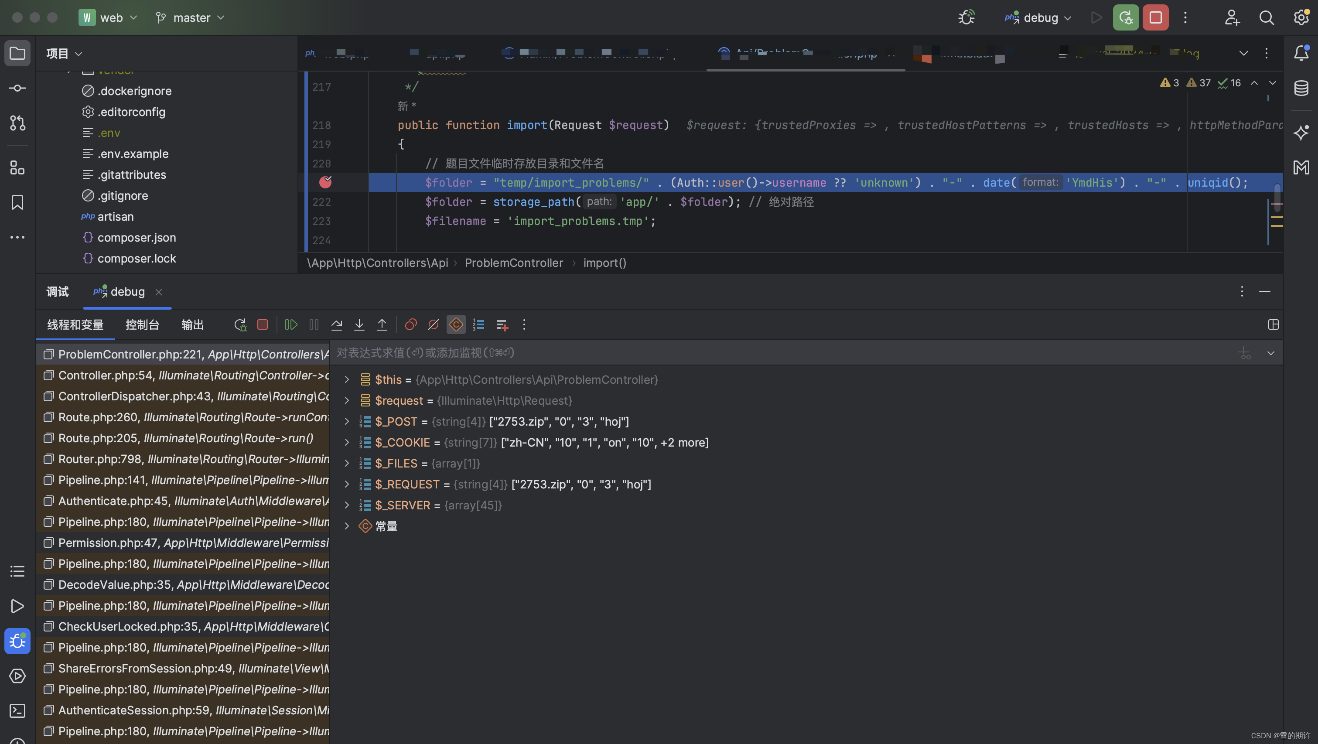Open Code With Me user icon
1318x744 pixels.
coord(1232,17)
